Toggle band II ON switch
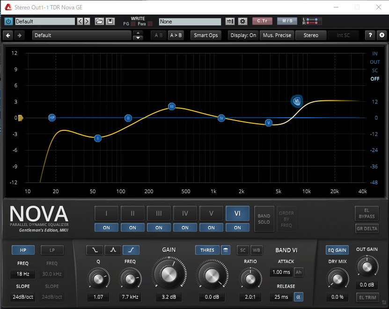This screenshot has height=309, width=389. [x=133, y=227]
